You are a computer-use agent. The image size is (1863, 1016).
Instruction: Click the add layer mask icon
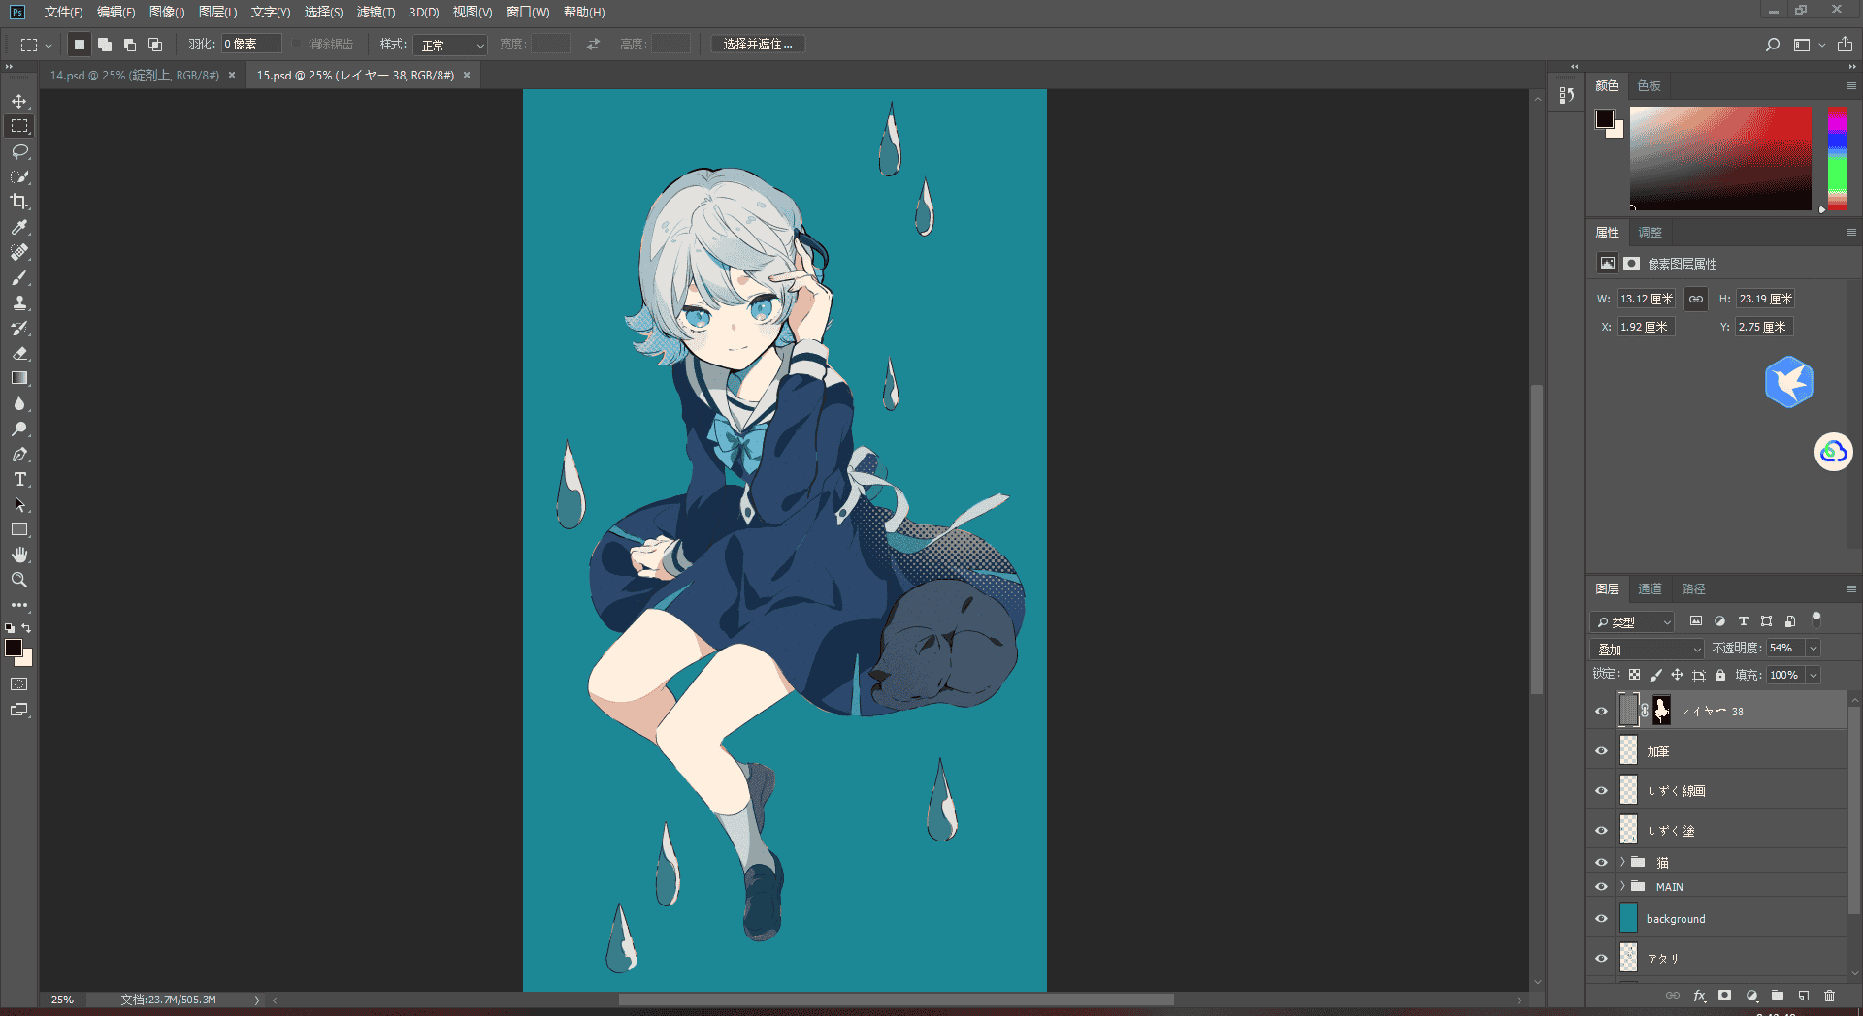click(x=1724, y=996)
